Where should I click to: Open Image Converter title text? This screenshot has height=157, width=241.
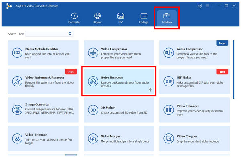click(37, 104)
